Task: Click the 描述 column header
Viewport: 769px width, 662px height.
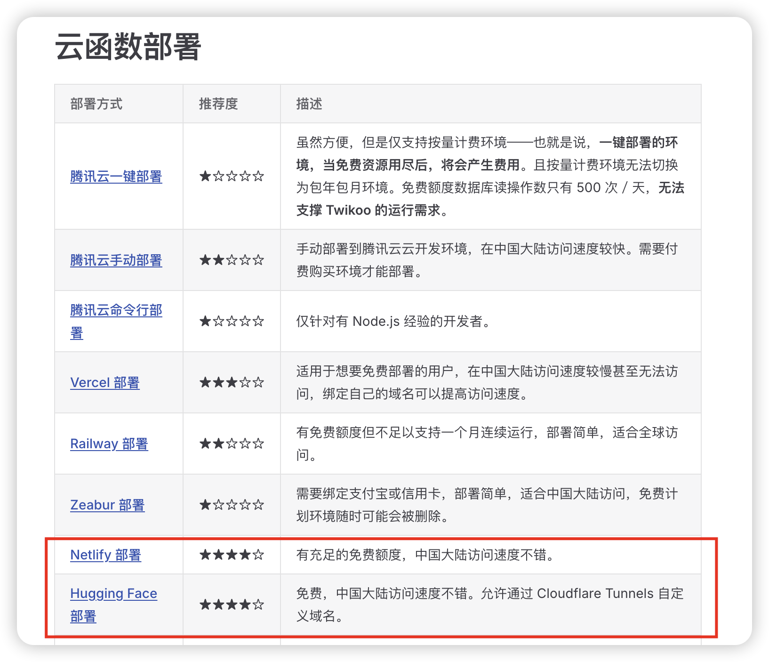Action: click(x=309, y=104)
